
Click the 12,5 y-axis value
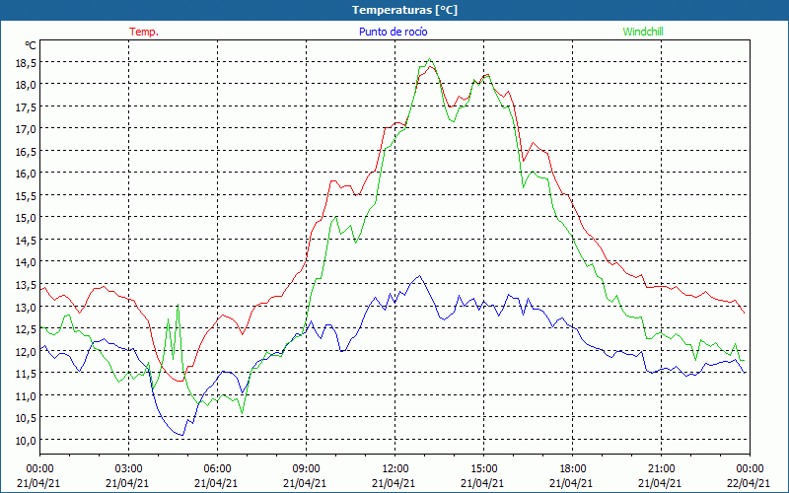[25, 328]
